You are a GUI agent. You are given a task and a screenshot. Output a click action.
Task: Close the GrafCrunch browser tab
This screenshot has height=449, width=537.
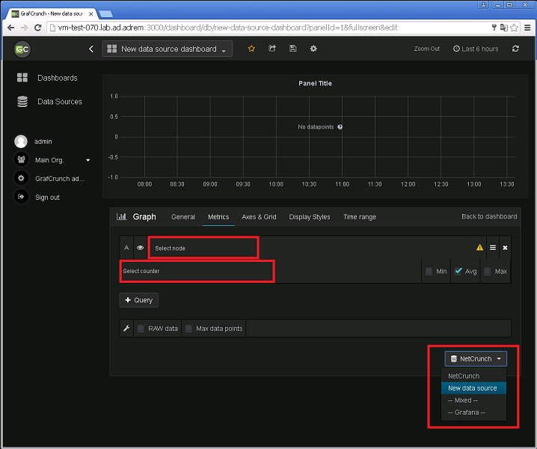90,13
